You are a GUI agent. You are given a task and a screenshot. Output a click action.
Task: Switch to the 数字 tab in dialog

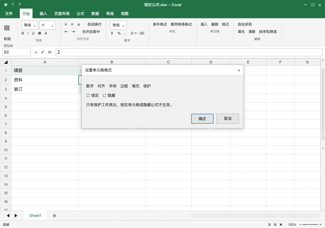[x=90, y=86]
